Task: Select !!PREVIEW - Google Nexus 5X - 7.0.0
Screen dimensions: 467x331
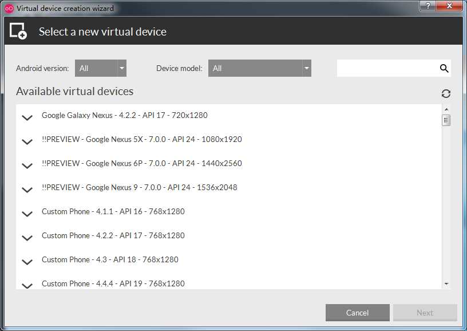Action: 142,139
